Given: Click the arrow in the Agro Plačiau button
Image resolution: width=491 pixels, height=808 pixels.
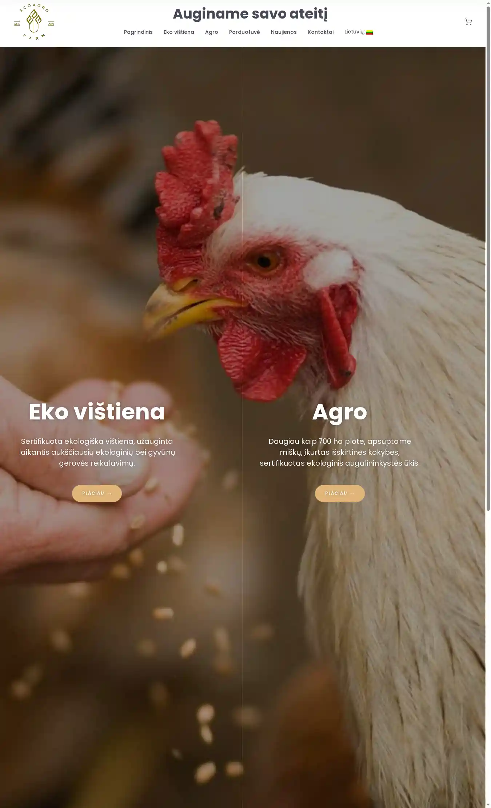Looking at the screenshot, I should (352, 494).
